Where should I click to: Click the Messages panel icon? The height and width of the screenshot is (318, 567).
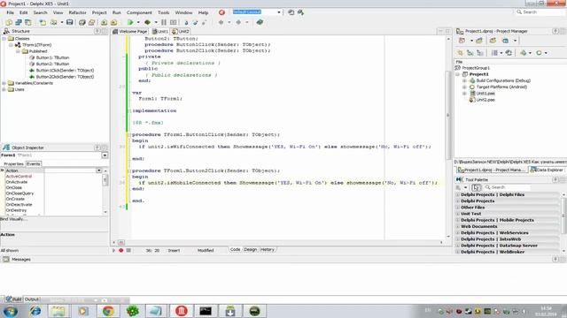(x=6, y=259)
